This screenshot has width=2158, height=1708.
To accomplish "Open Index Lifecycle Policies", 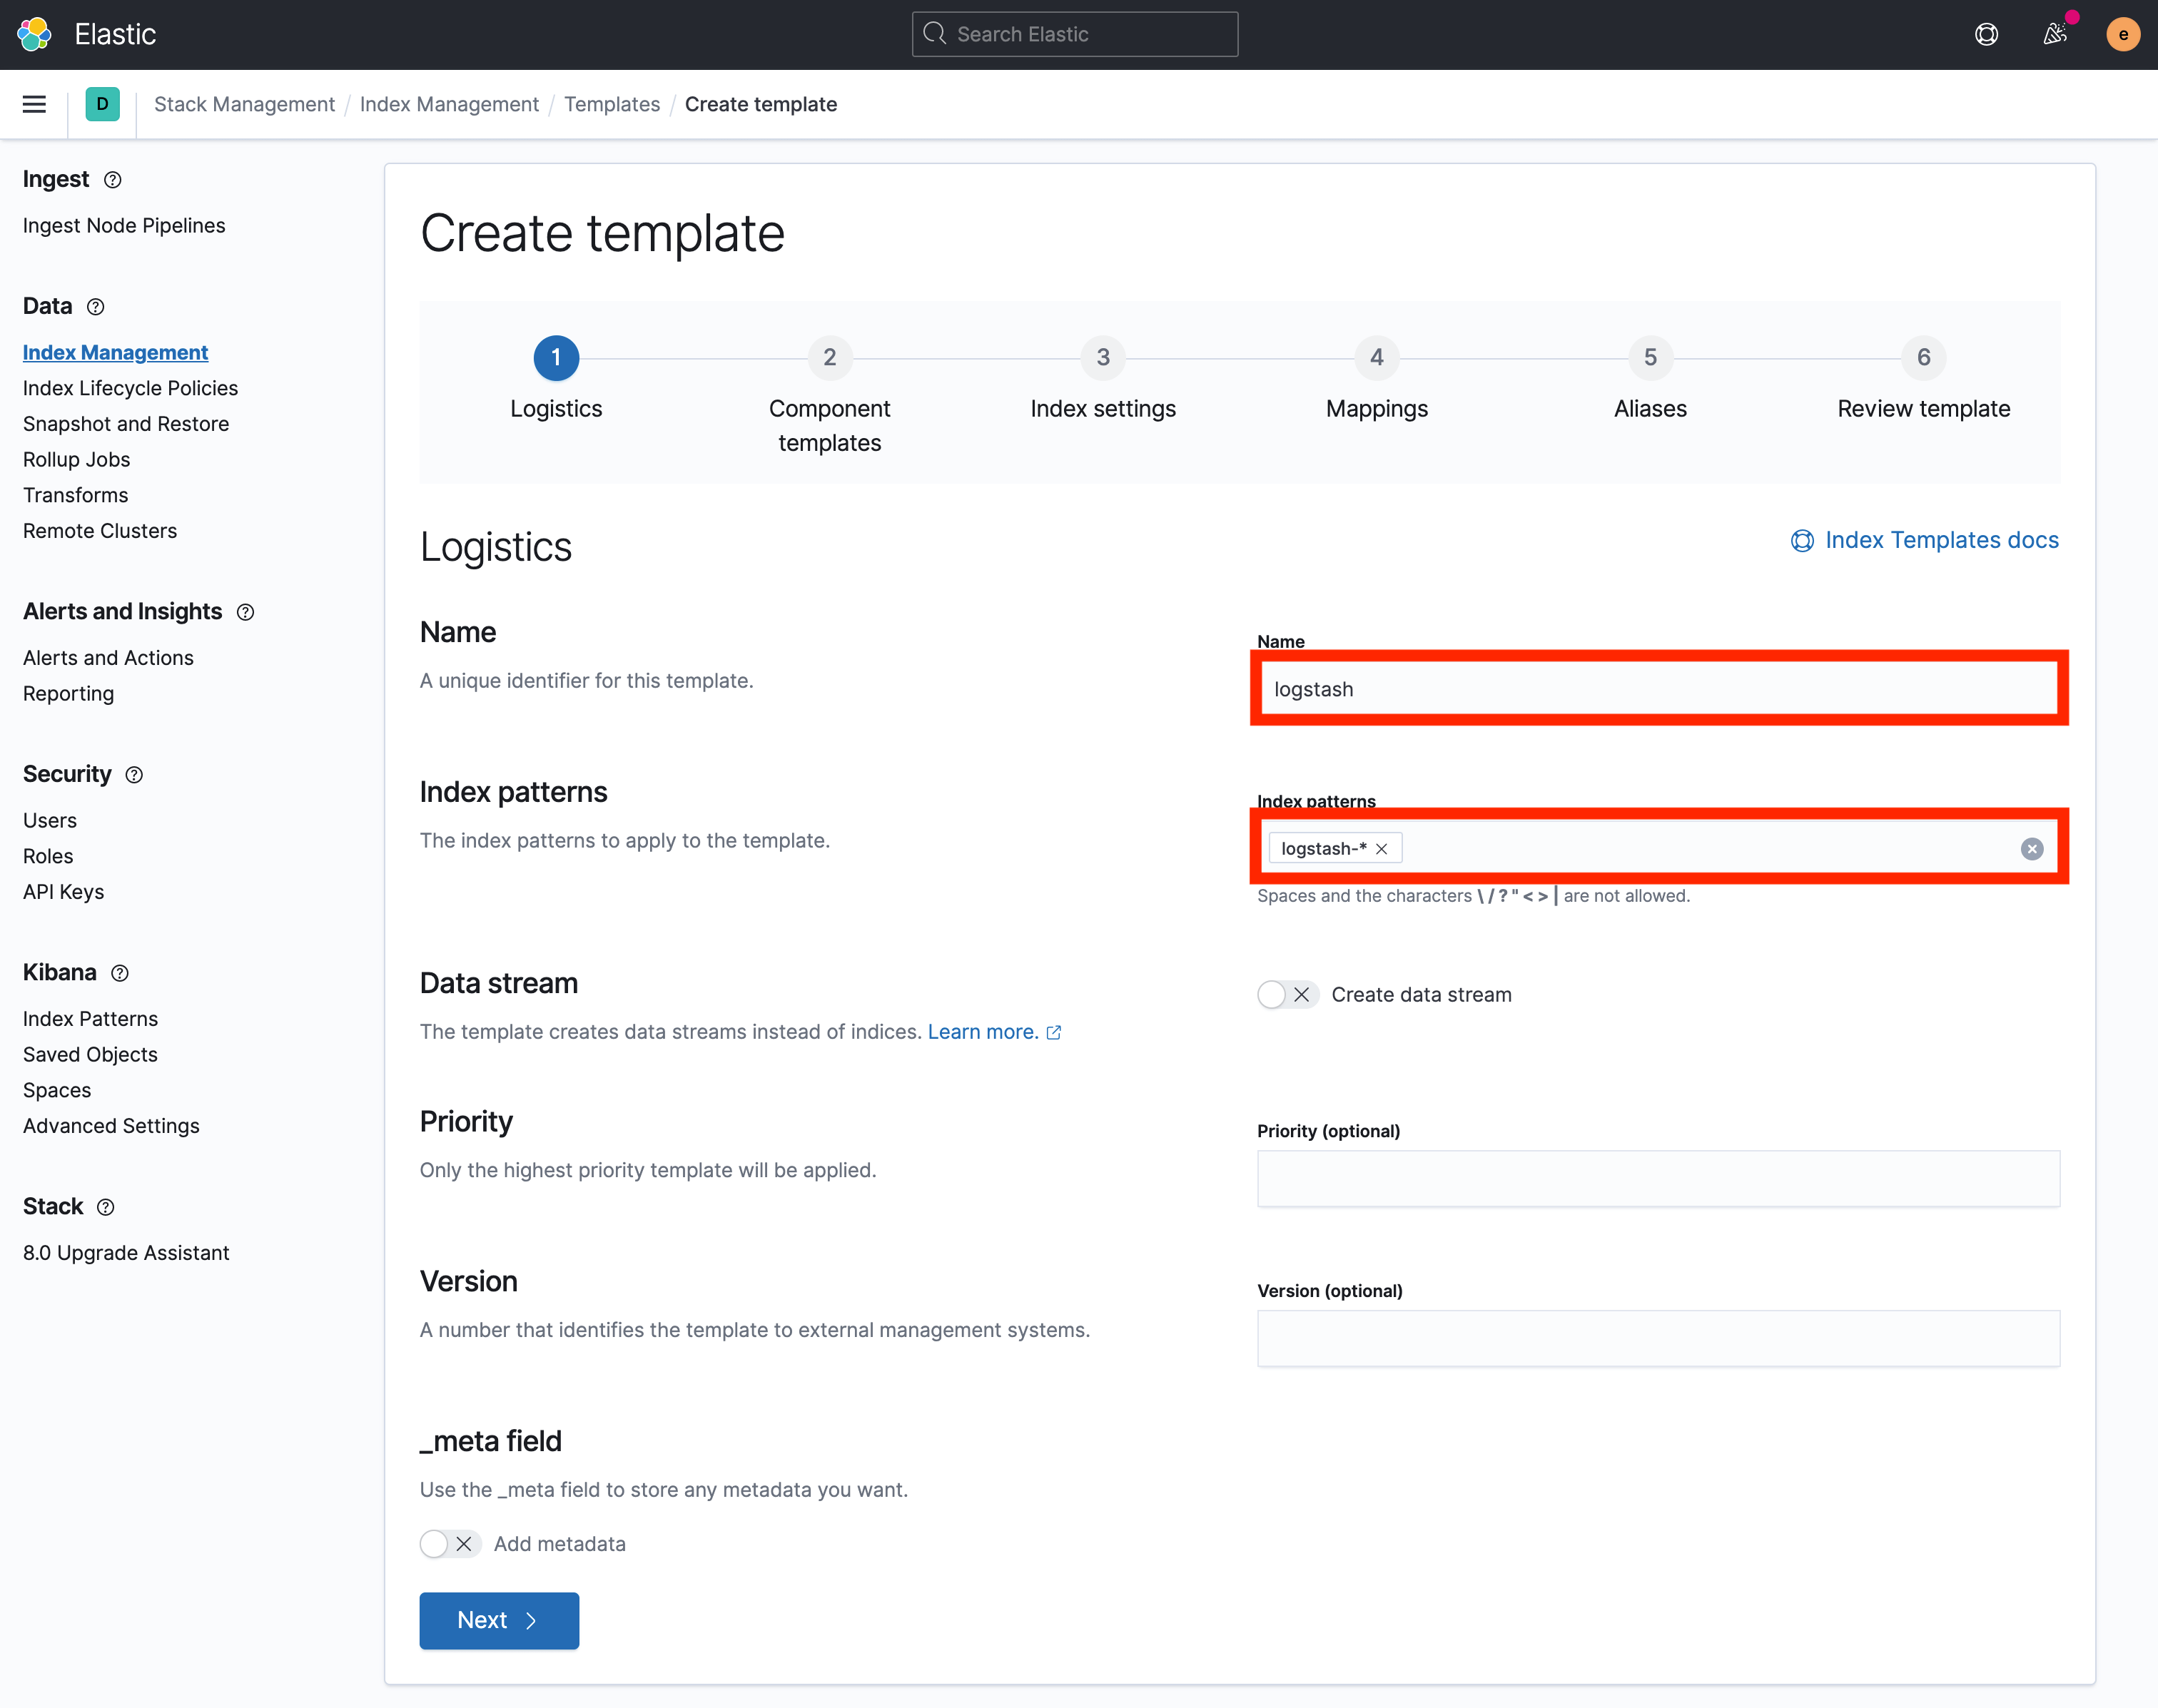I will [130, 388].
